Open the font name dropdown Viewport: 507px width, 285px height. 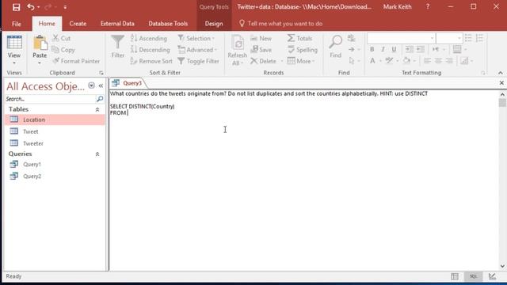pos(432,39)
